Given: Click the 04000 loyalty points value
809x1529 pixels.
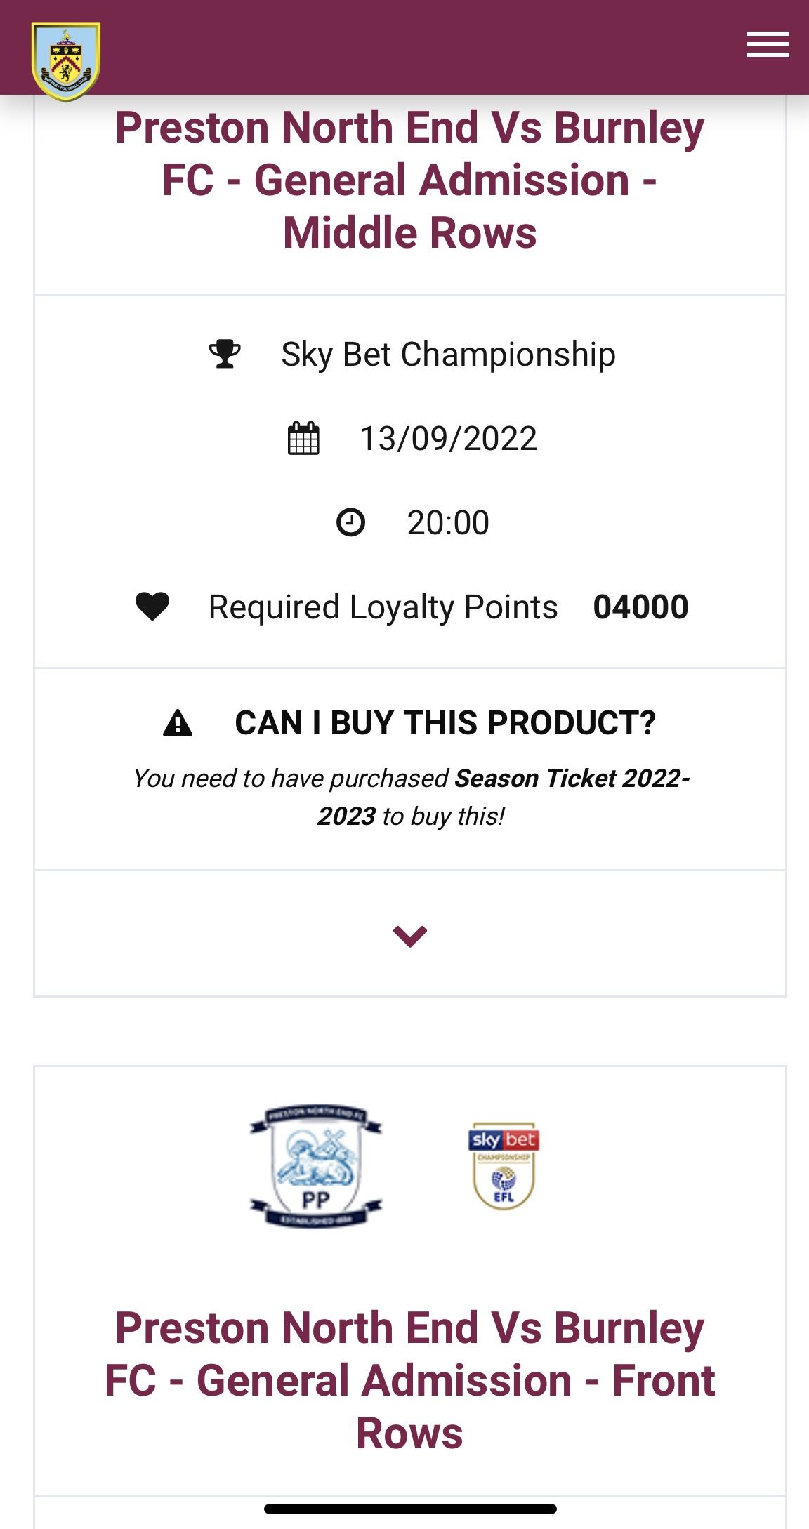Looking at the screenshot, I should pos(640,607).
